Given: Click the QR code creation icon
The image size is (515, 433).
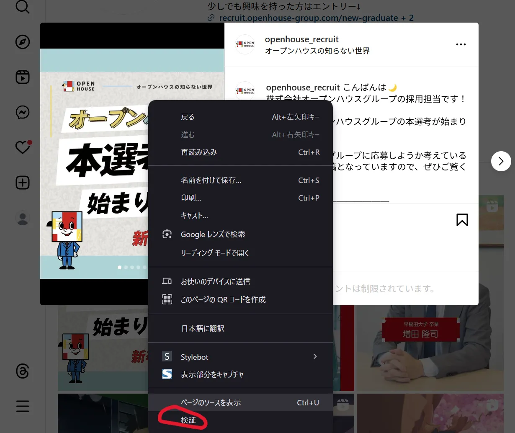Looking at the screenshot, I should click(x=167, y=299).
